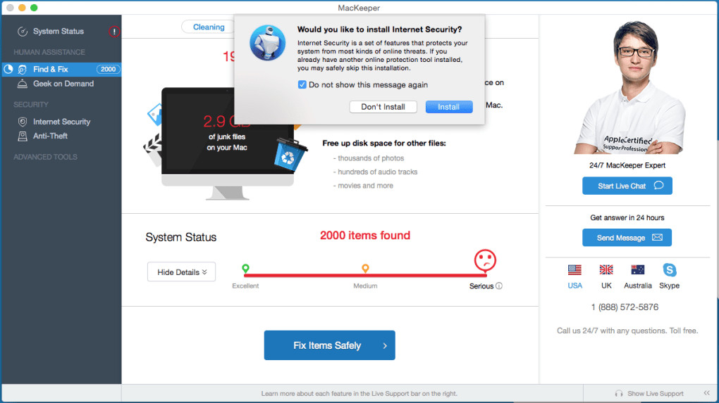Click the Anti-Theft laptop icon
Viewport: 719px width, 403px height.
click(x=22, y=136)
